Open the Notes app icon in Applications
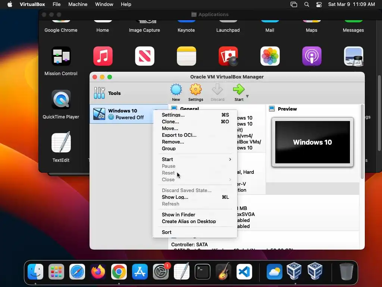 click(187, 56)
